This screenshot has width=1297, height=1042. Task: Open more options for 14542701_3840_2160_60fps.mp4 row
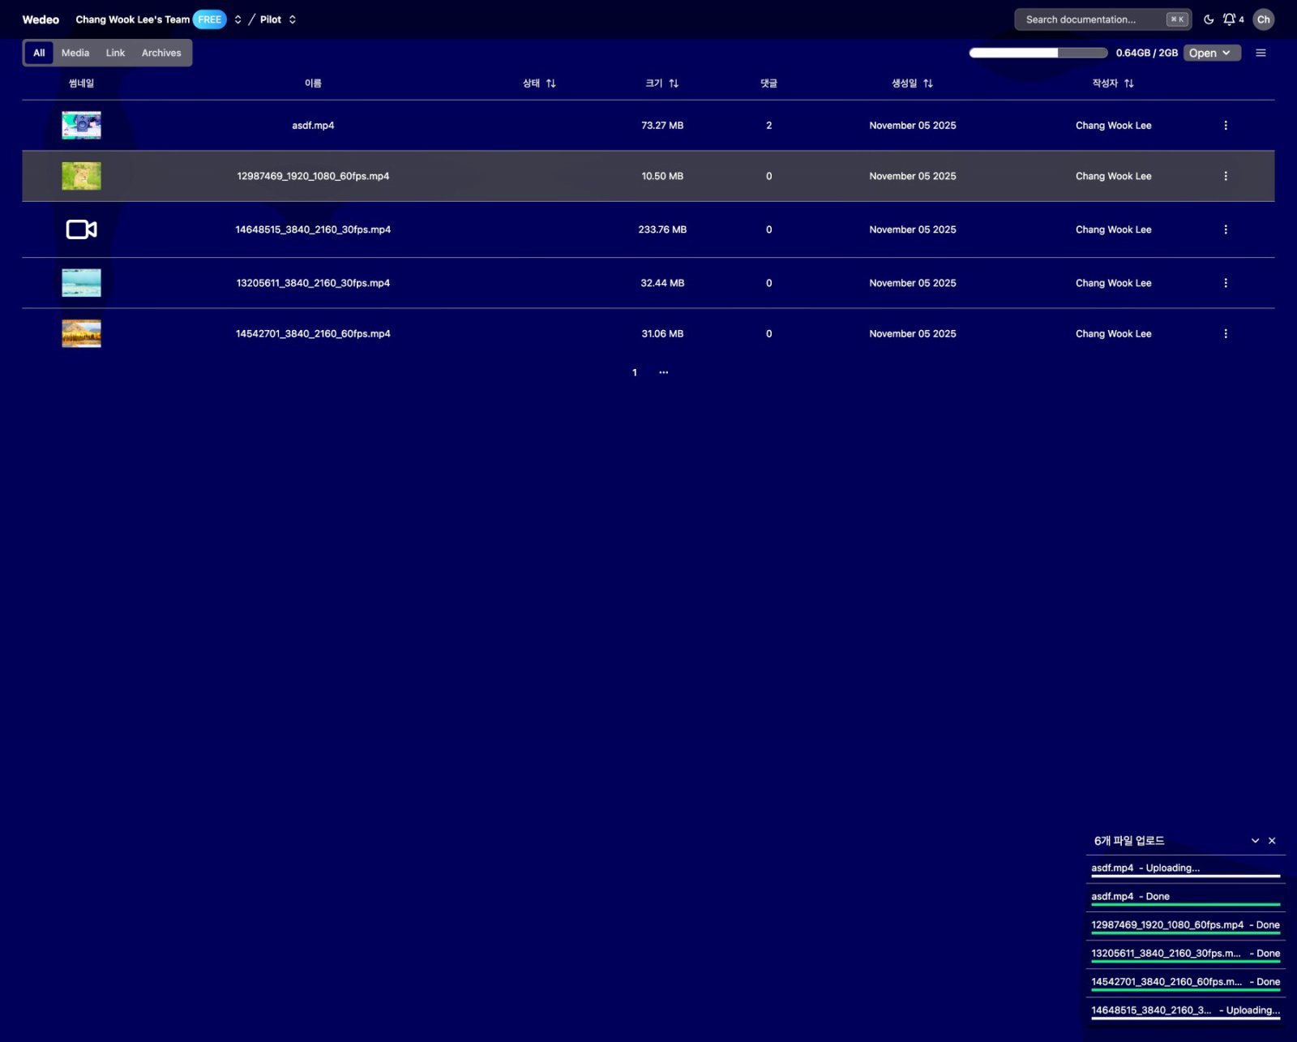pos(1225,333)
